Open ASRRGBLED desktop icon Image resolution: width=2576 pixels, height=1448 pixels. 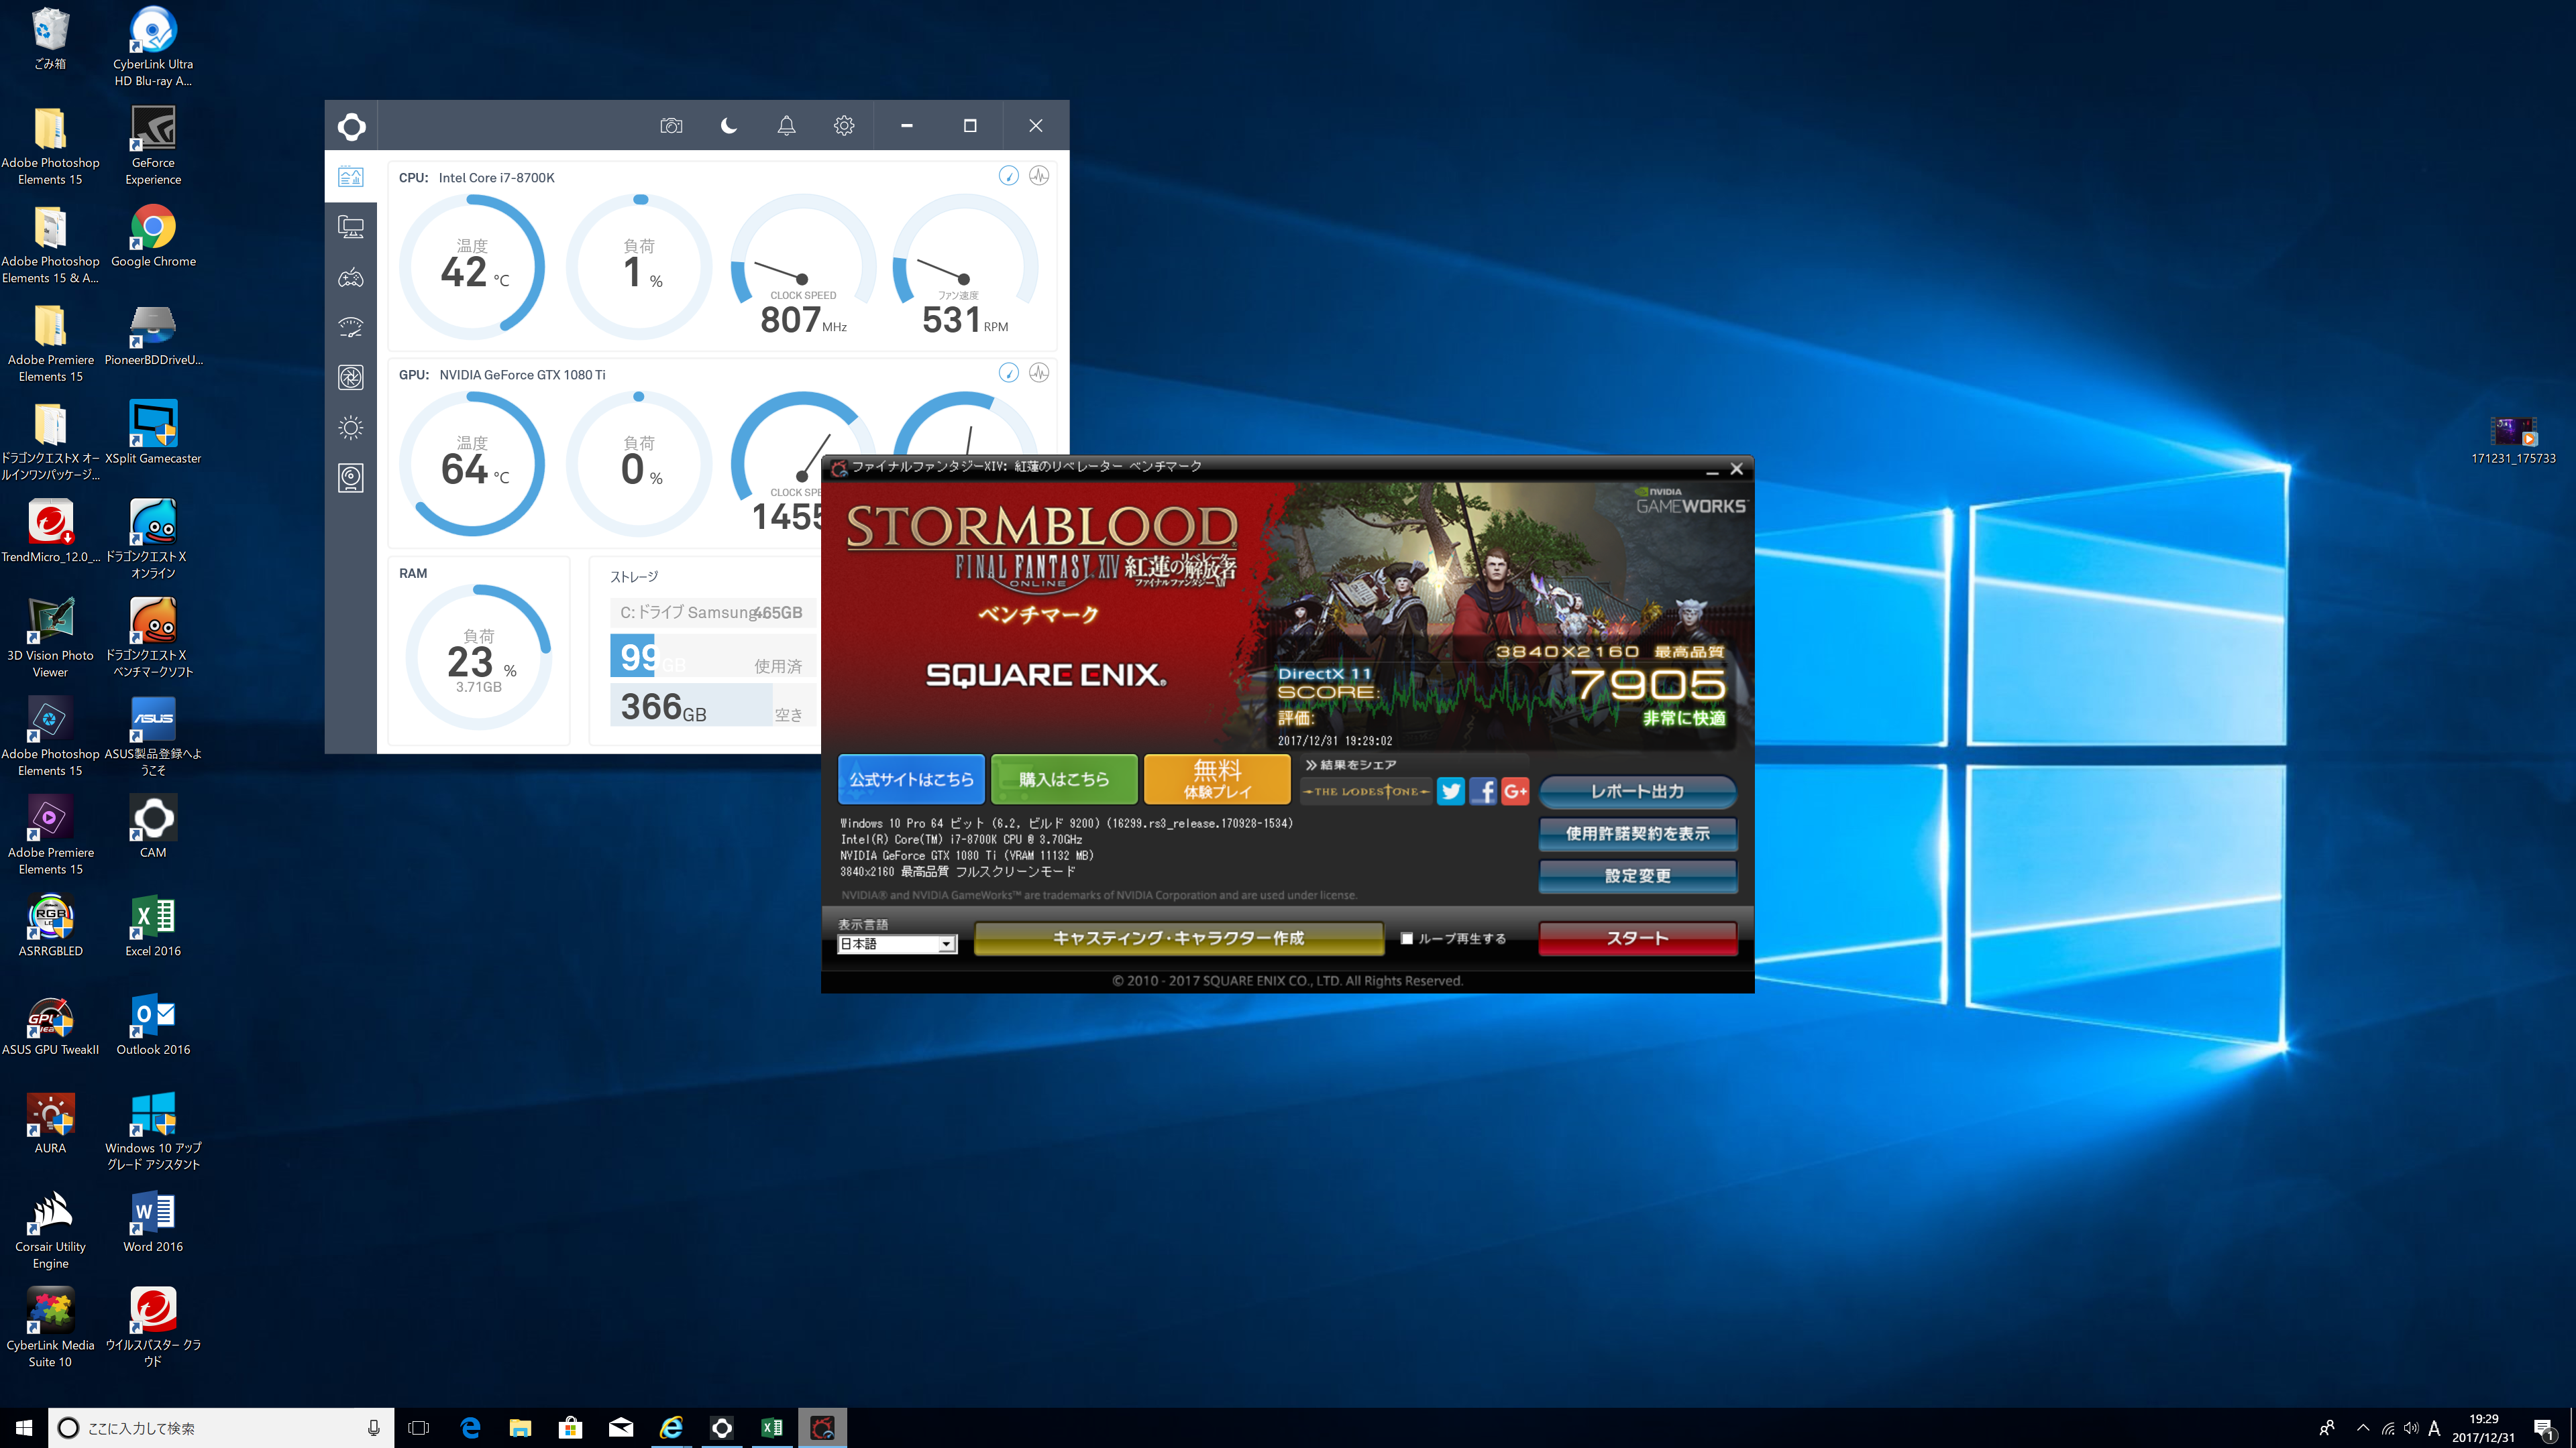(50, 925)
